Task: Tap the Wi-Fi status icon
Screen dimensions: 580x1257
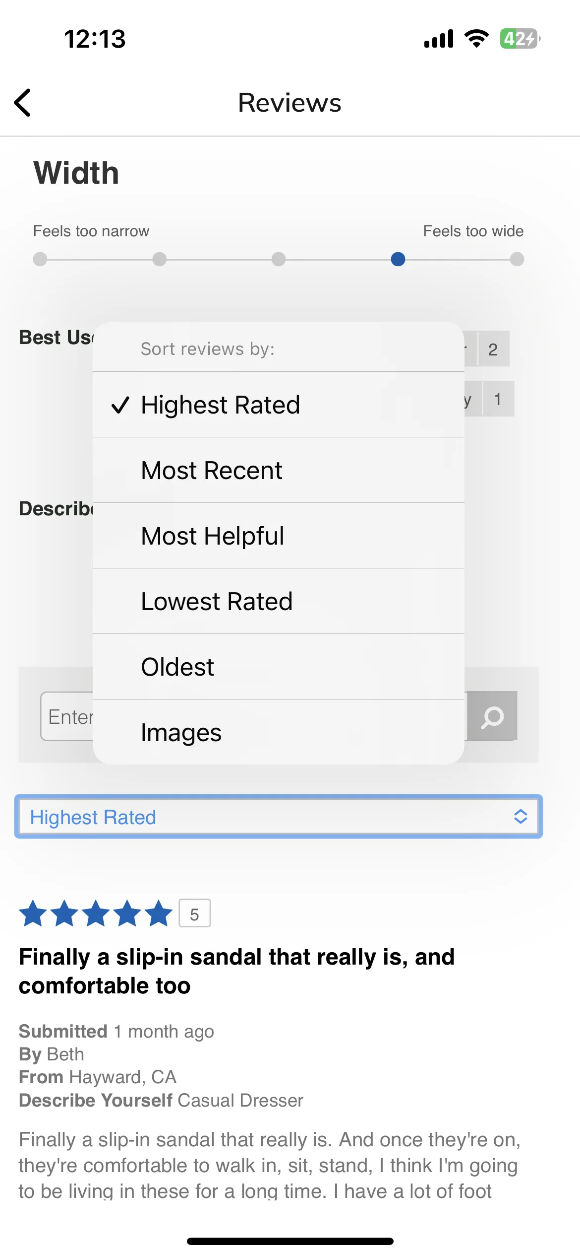Action: click(476, 38)
